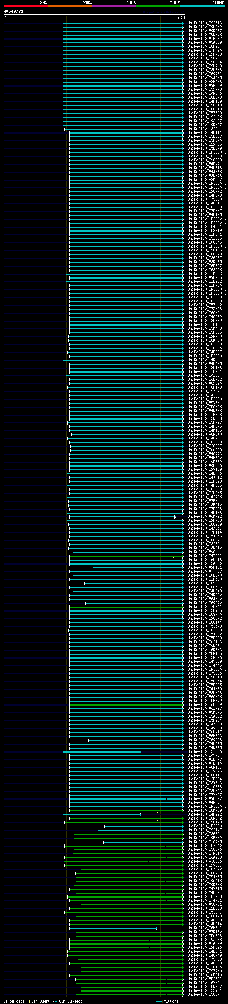Image resolution: width=228 pixels, height=1004 pixels.
Task: Open hit UniRef100_Q9SEI3
Action: tap(204, 23)
